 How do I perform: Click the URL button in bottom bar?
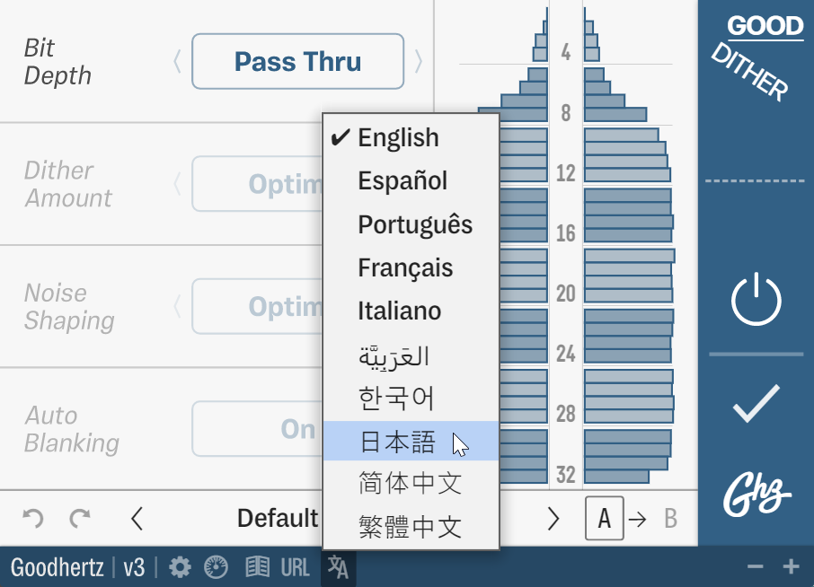(x=296, y=567)
